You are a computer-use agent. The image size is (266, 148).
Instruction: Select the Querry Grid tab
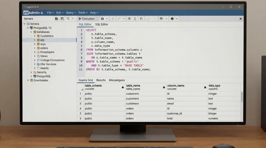(x=86, y=80)
